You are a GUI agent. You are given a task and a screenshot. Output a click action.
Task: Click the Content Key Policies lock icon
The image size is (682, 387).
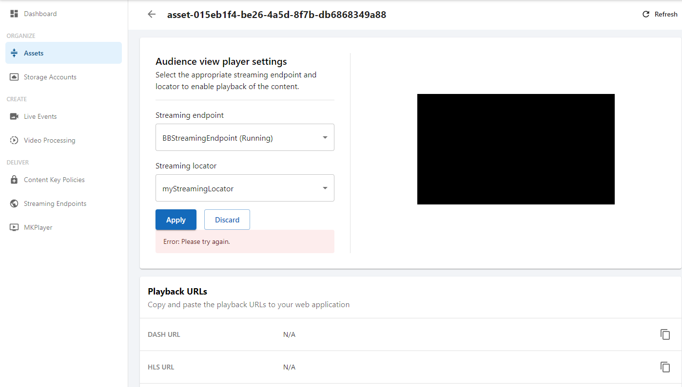tap(14, 180)
